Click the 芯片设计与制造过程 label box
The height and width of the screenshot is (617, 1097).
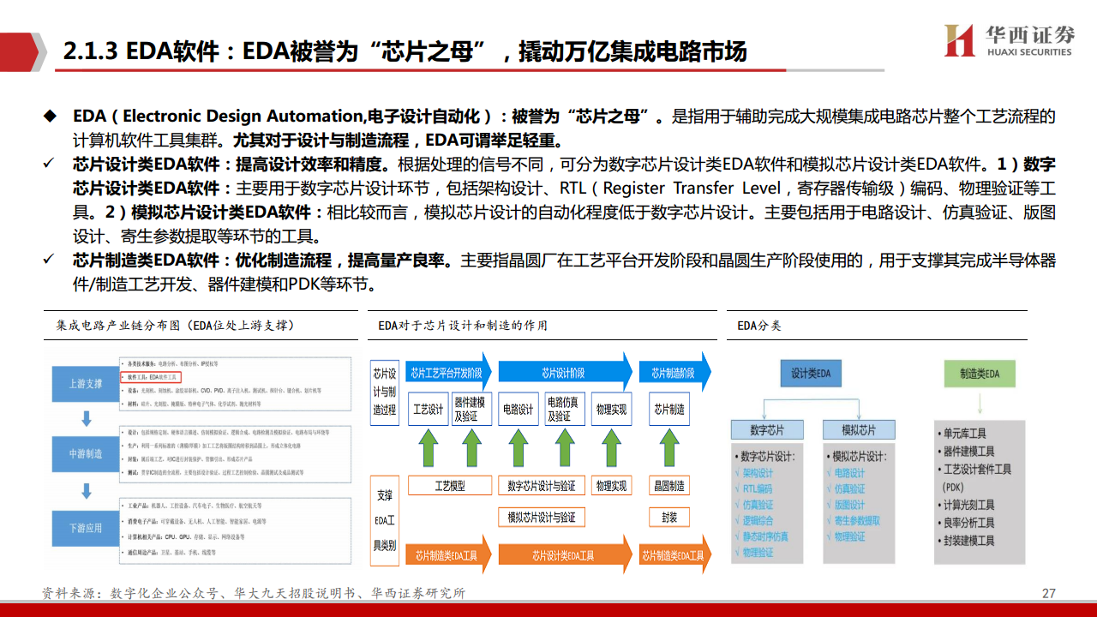(383, 392)
